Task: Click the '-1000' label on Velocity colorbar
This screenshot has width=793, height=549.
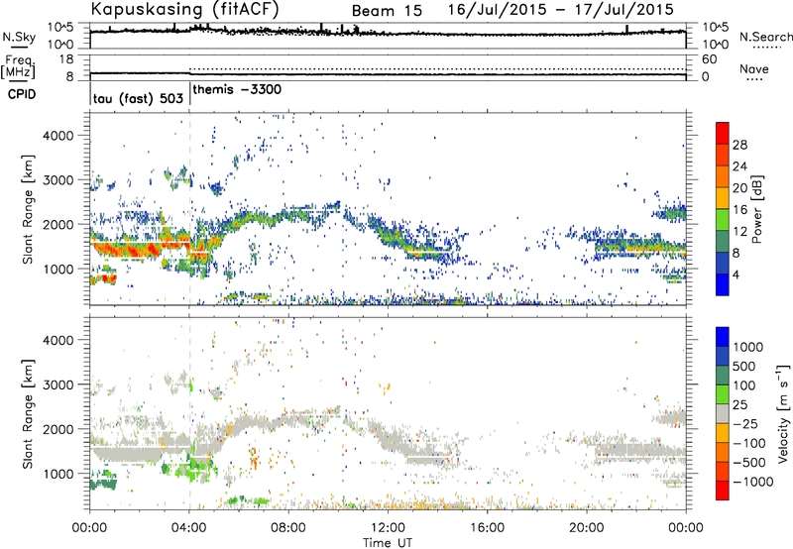Action: (752, 482)
